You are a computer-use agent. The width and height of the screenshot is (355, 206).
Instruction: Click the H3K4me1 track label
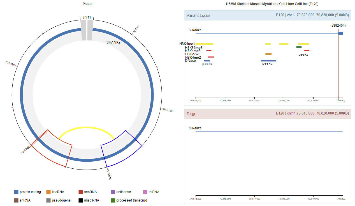(x=187, y=44)
